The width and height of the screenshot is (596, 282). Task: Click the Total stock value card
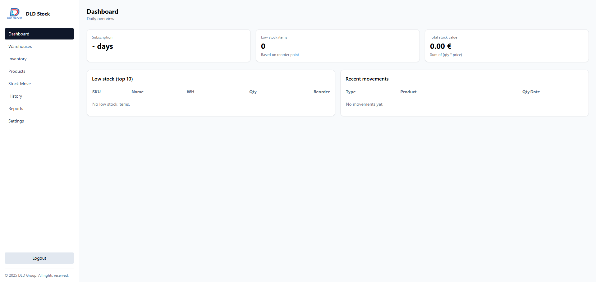507,46
